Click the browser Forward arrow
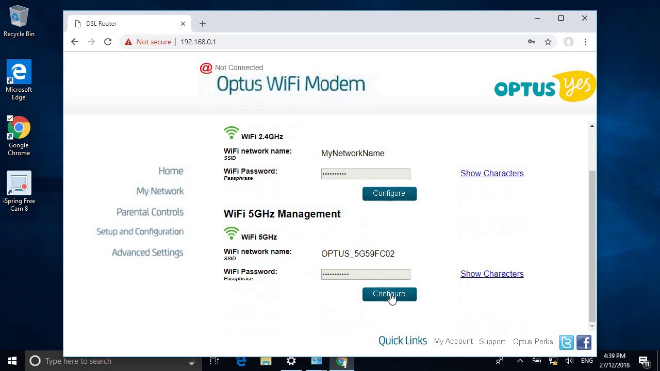 [91, 42]
